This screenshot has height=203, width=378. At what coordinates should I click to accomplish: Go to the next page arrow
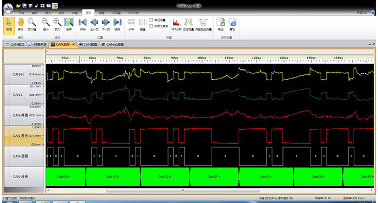(x=106, y=24)
